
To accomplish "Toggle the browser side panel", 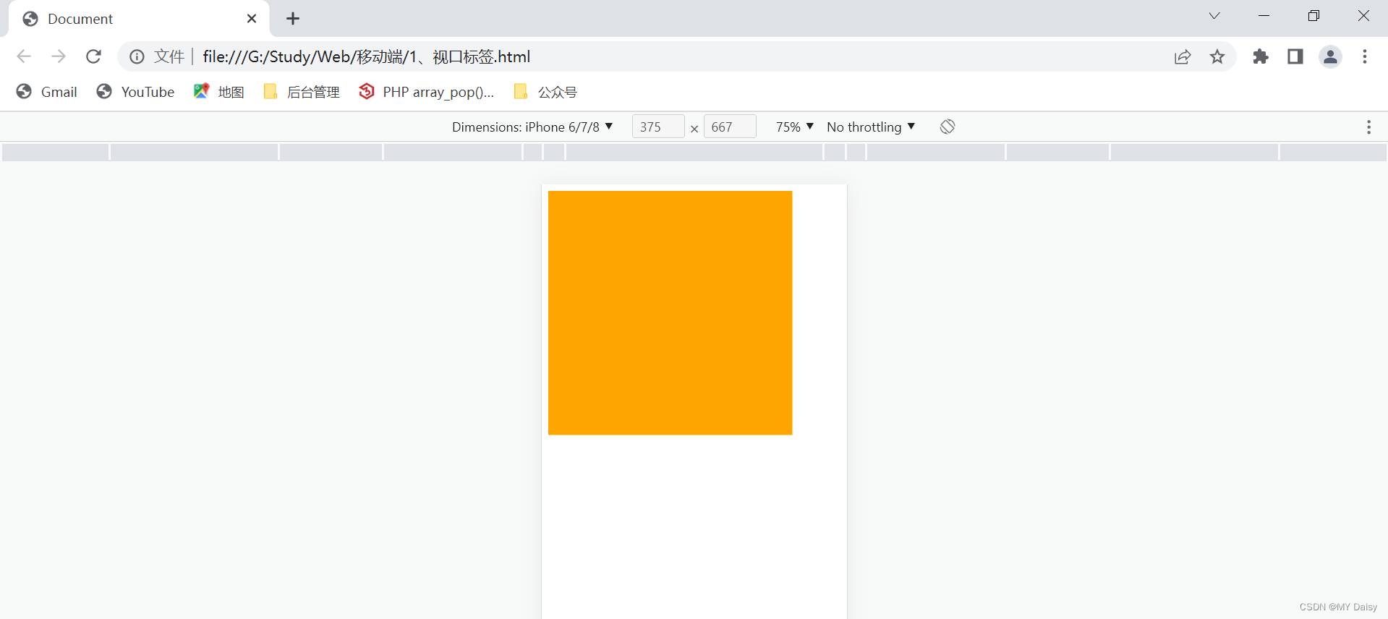I will point(1295,56).
